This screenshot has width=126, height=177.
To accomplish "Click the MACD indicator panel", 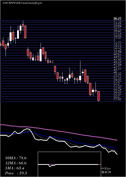I will (x=69, y=164).
